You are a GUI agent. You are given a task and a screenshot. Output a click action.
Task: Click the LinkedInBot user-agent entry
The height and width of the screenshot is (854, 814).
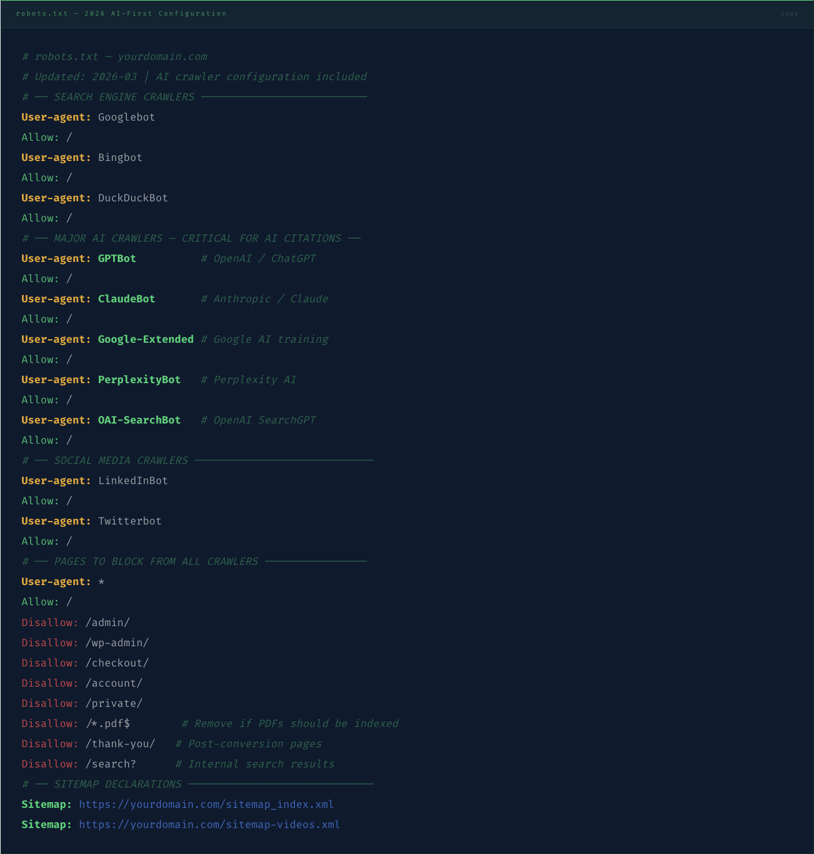tap(94, 480)
